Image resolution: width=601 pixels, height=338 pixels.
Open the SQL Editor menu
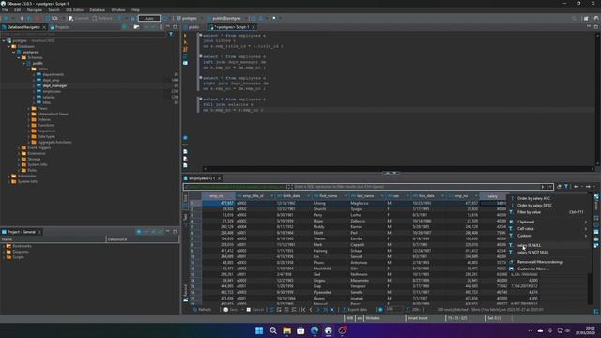point(74,10)
